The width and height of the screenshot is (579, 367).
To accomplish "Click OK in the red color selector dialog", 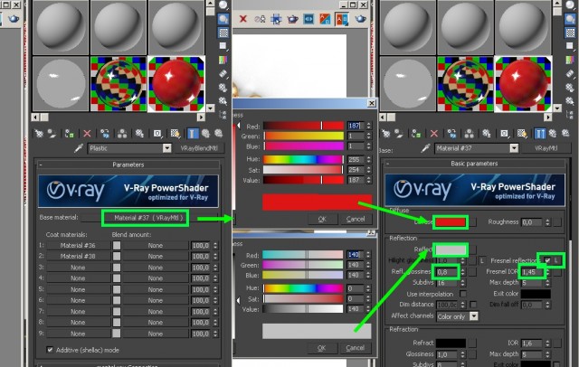I will (x=322, y=219).
